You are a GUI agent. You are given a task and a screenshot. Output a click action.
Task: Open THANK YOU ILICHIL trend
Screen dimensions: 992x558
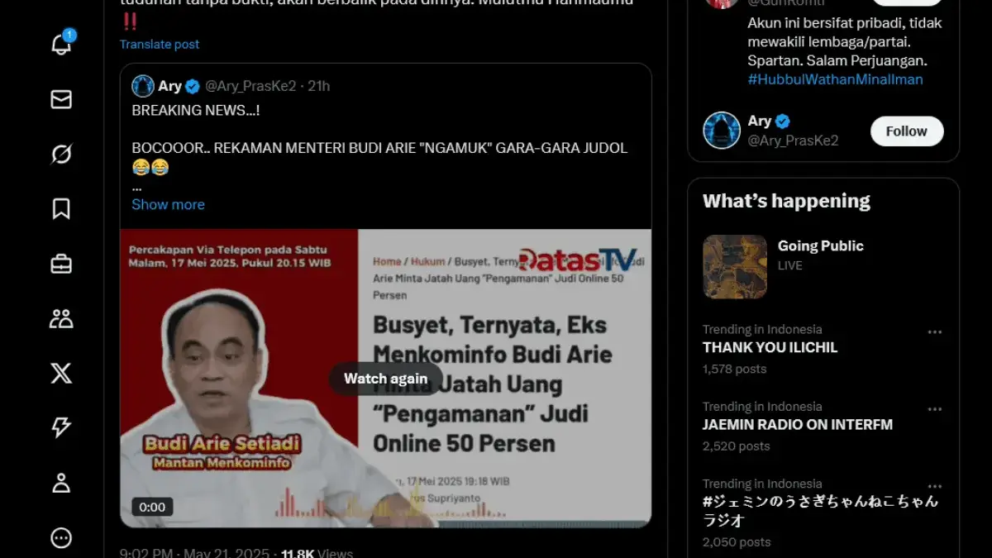pyautogui.click(x=770, y=347)
